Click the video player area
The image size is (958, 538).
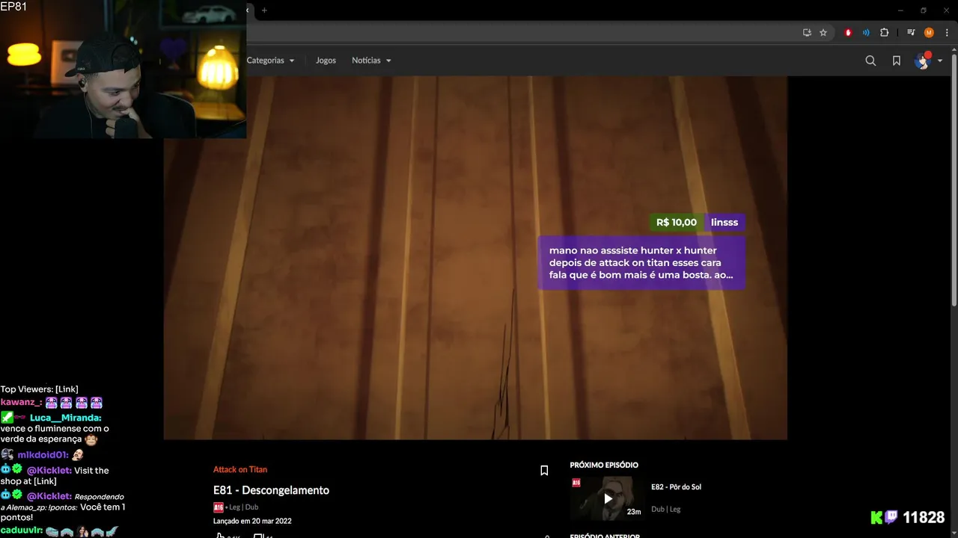475,258
